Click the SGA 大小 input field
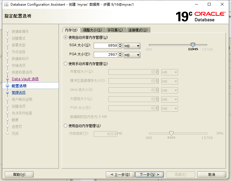The width and height of the screenshot is (231, 181). click(x=106, y=45)
